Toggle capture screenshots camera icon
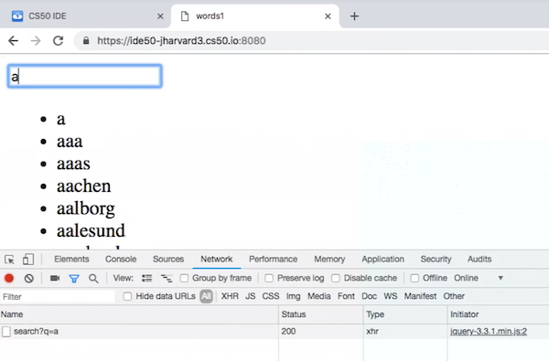The width and height of the screenshot is (549, 361). tap(55, 279)
